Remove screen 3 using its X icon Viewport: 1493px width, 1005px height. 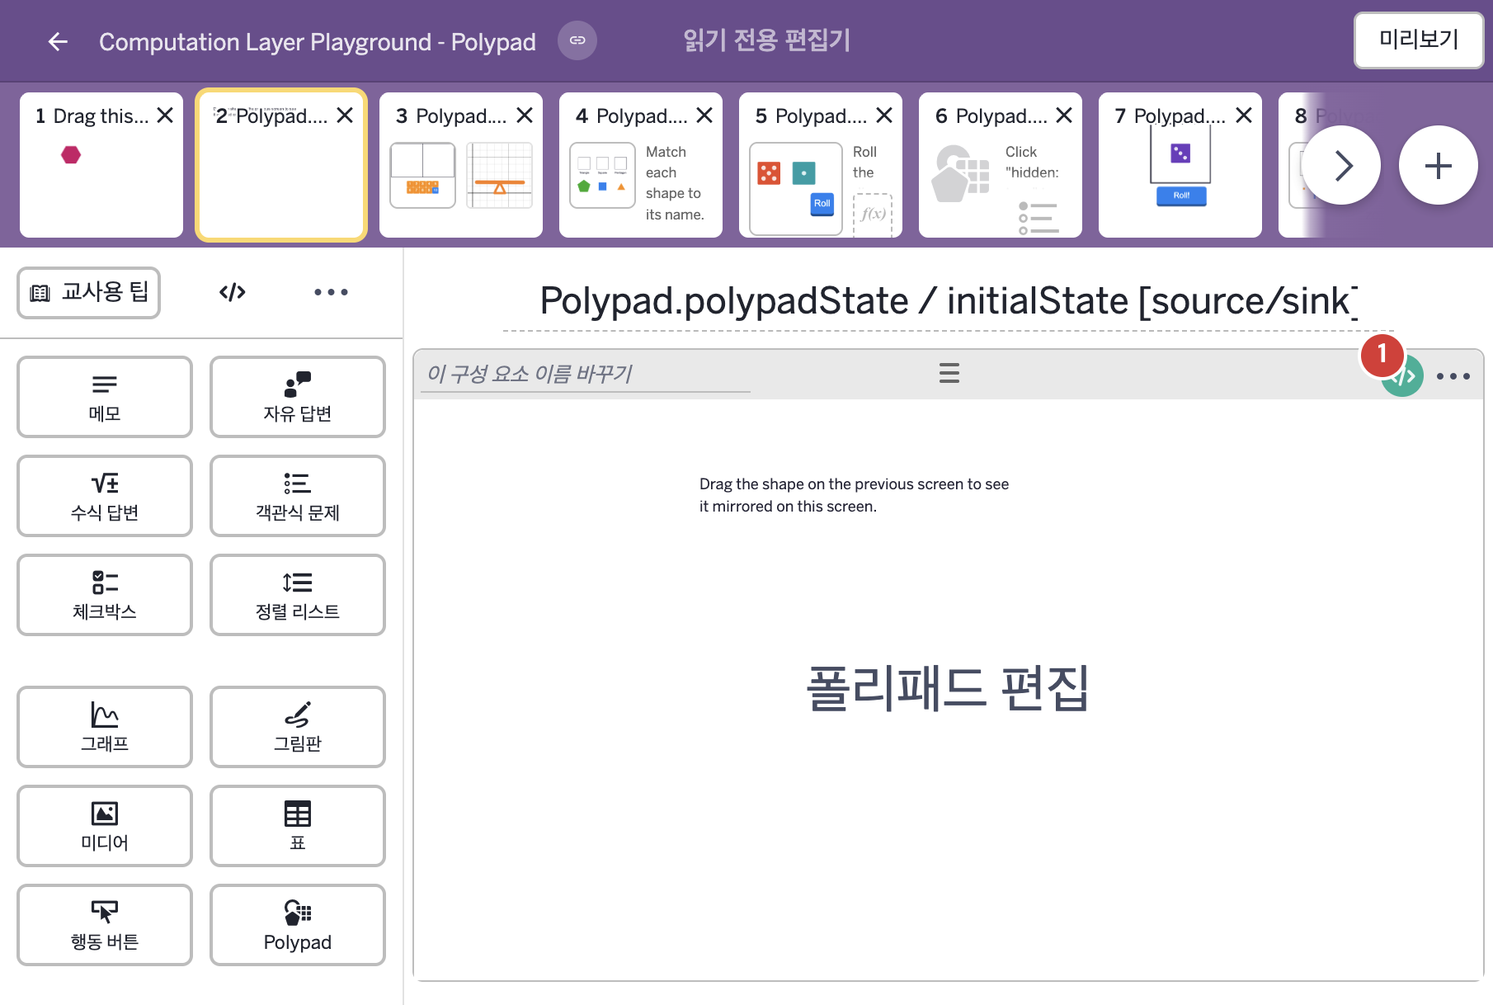point(525,116)
